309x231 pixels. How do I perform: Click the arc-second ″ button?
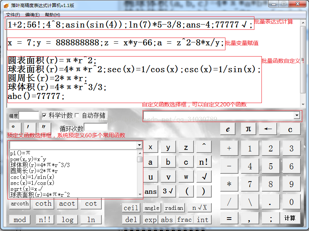(x=45, y=128)
